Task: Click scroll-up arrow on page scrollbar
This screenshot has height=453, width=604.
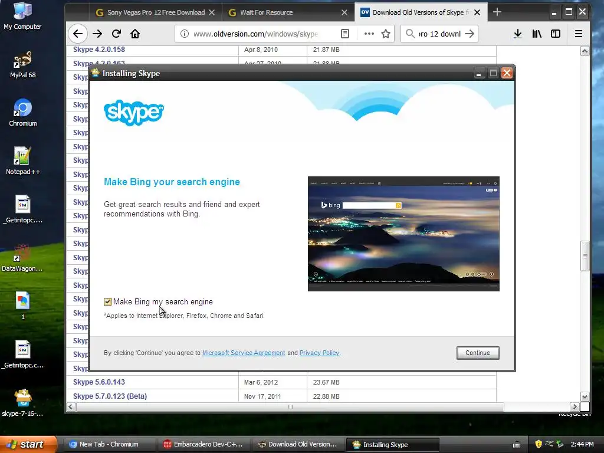Action: [x=585, y=51]
